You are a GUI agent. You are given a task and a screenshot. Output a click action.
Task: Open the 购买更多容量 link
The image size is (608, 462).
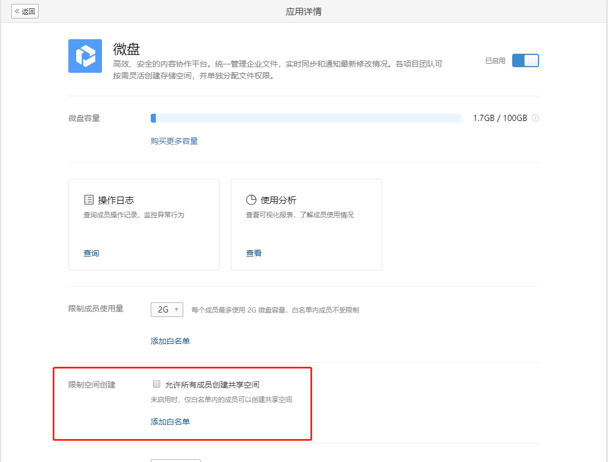pyautogui.click(x=174, y=141)
